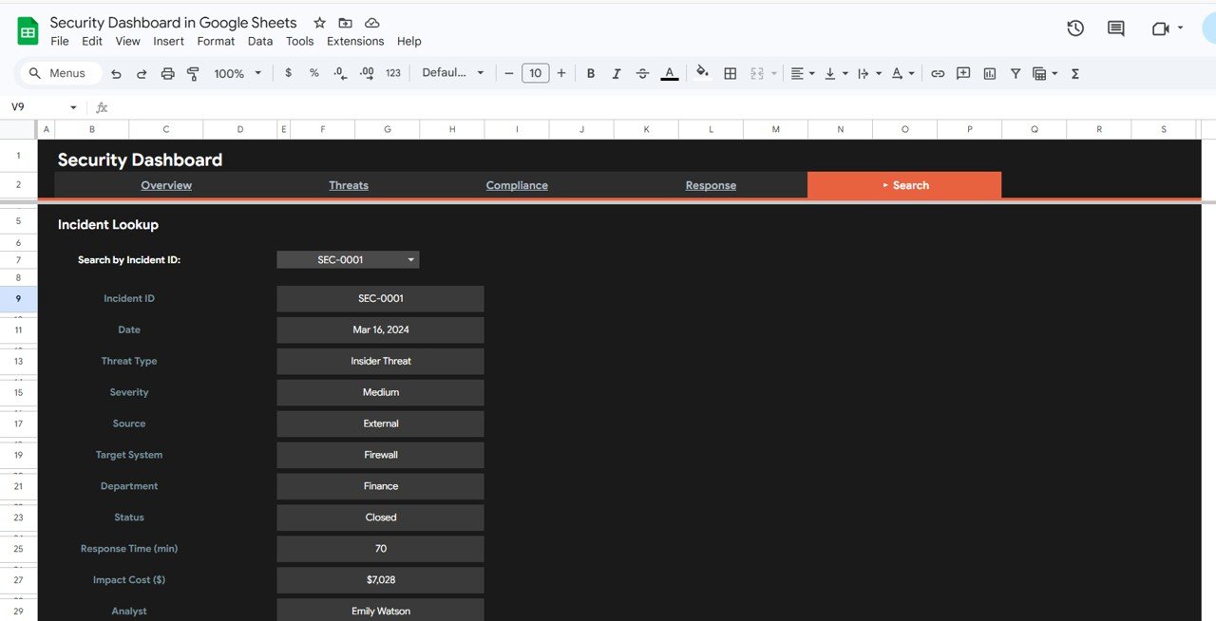1216x621 pixels.
Task: Insert a chart
Action: pos(989,72)
